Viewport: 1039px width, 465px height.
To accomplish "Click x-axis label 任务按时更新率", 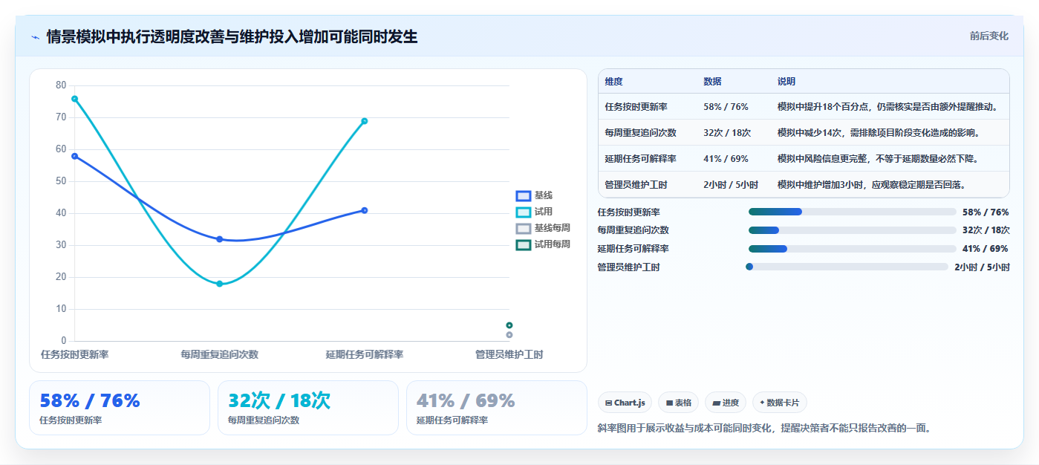I will tap(74, 354).
